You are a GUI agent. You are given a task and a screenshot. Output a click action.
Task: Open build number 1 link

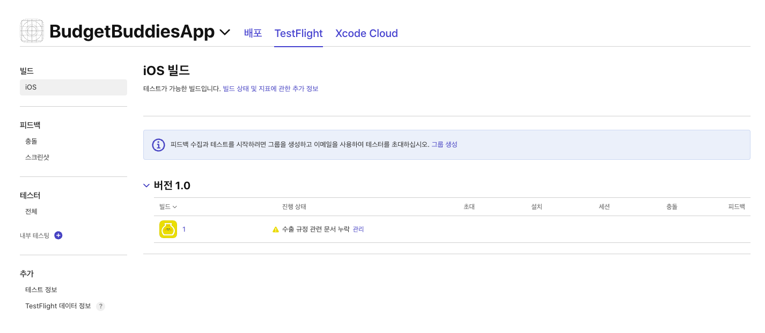(184, 229)
